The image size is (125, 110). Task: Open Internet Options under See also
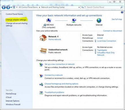pyautogui.click(x=13, y=101)
